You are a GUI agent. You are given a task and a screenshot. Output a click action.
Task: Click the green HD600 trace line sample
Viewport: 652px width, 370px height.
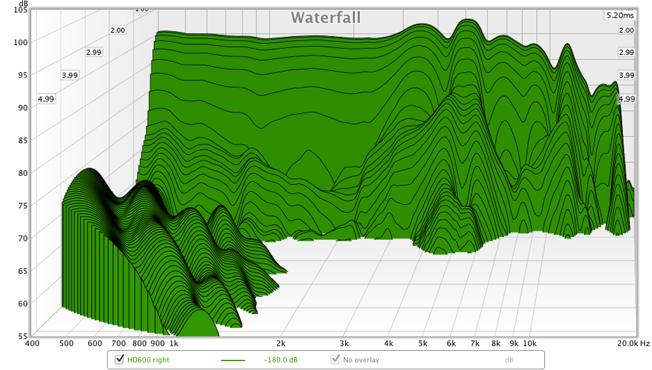233,360
